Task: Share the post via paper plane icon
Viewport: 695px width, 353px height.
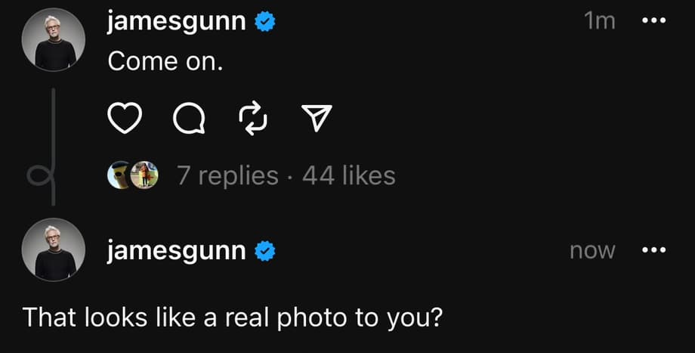Action: pyautogui.click(x=316, y=117)
